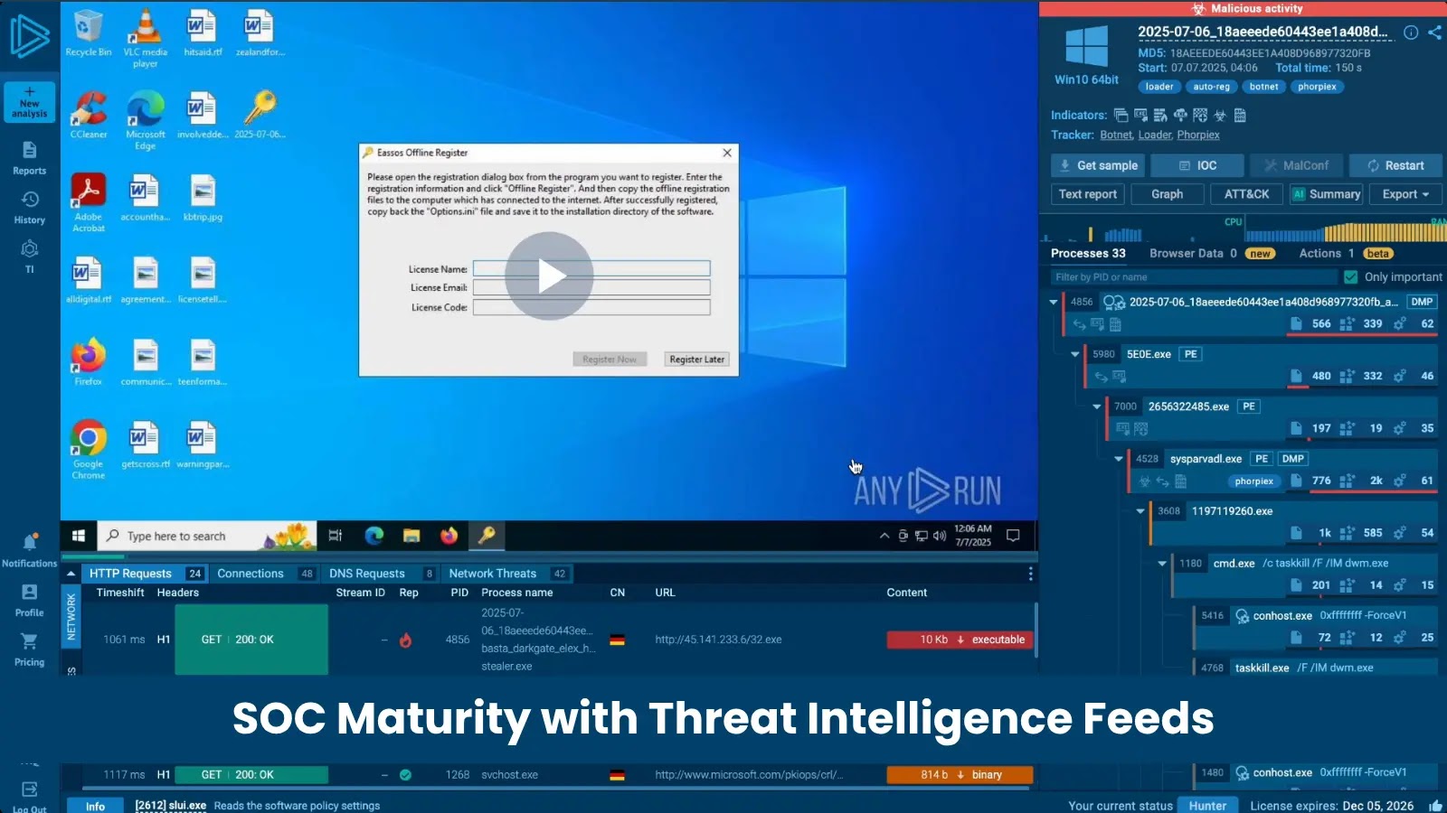Open Firefox desktop shortcut
The width and height of the screenshot is (1447, 813).
89,362
